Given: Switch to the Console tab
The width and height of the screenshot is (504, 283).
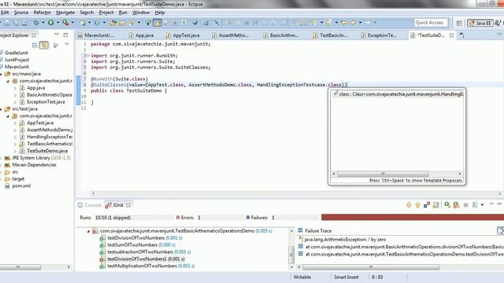Looking at the screenshot, I should click(x=90, y=205).
